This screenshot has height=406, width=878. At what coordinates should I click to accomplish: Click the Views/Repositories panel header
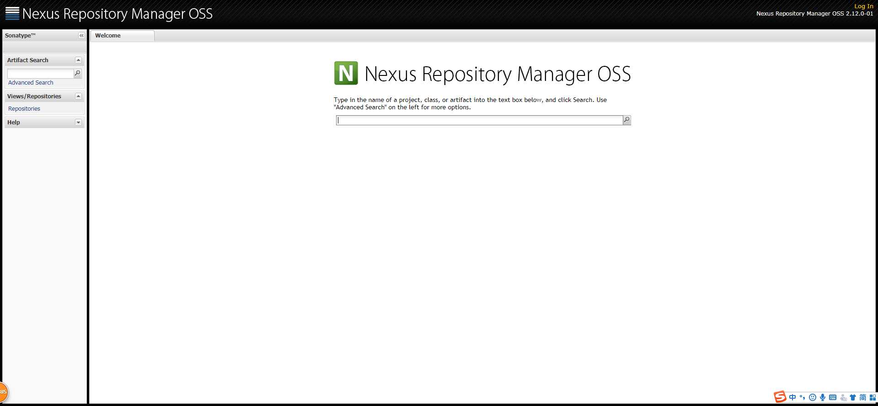[x=44, y=96]
